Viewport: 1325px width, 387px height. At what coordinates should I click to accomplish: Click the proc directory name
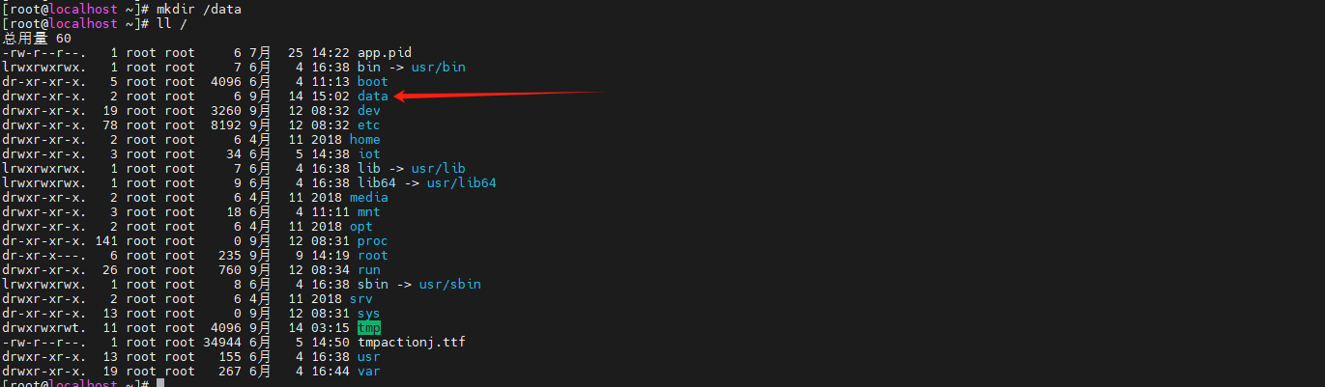[372, 241]
